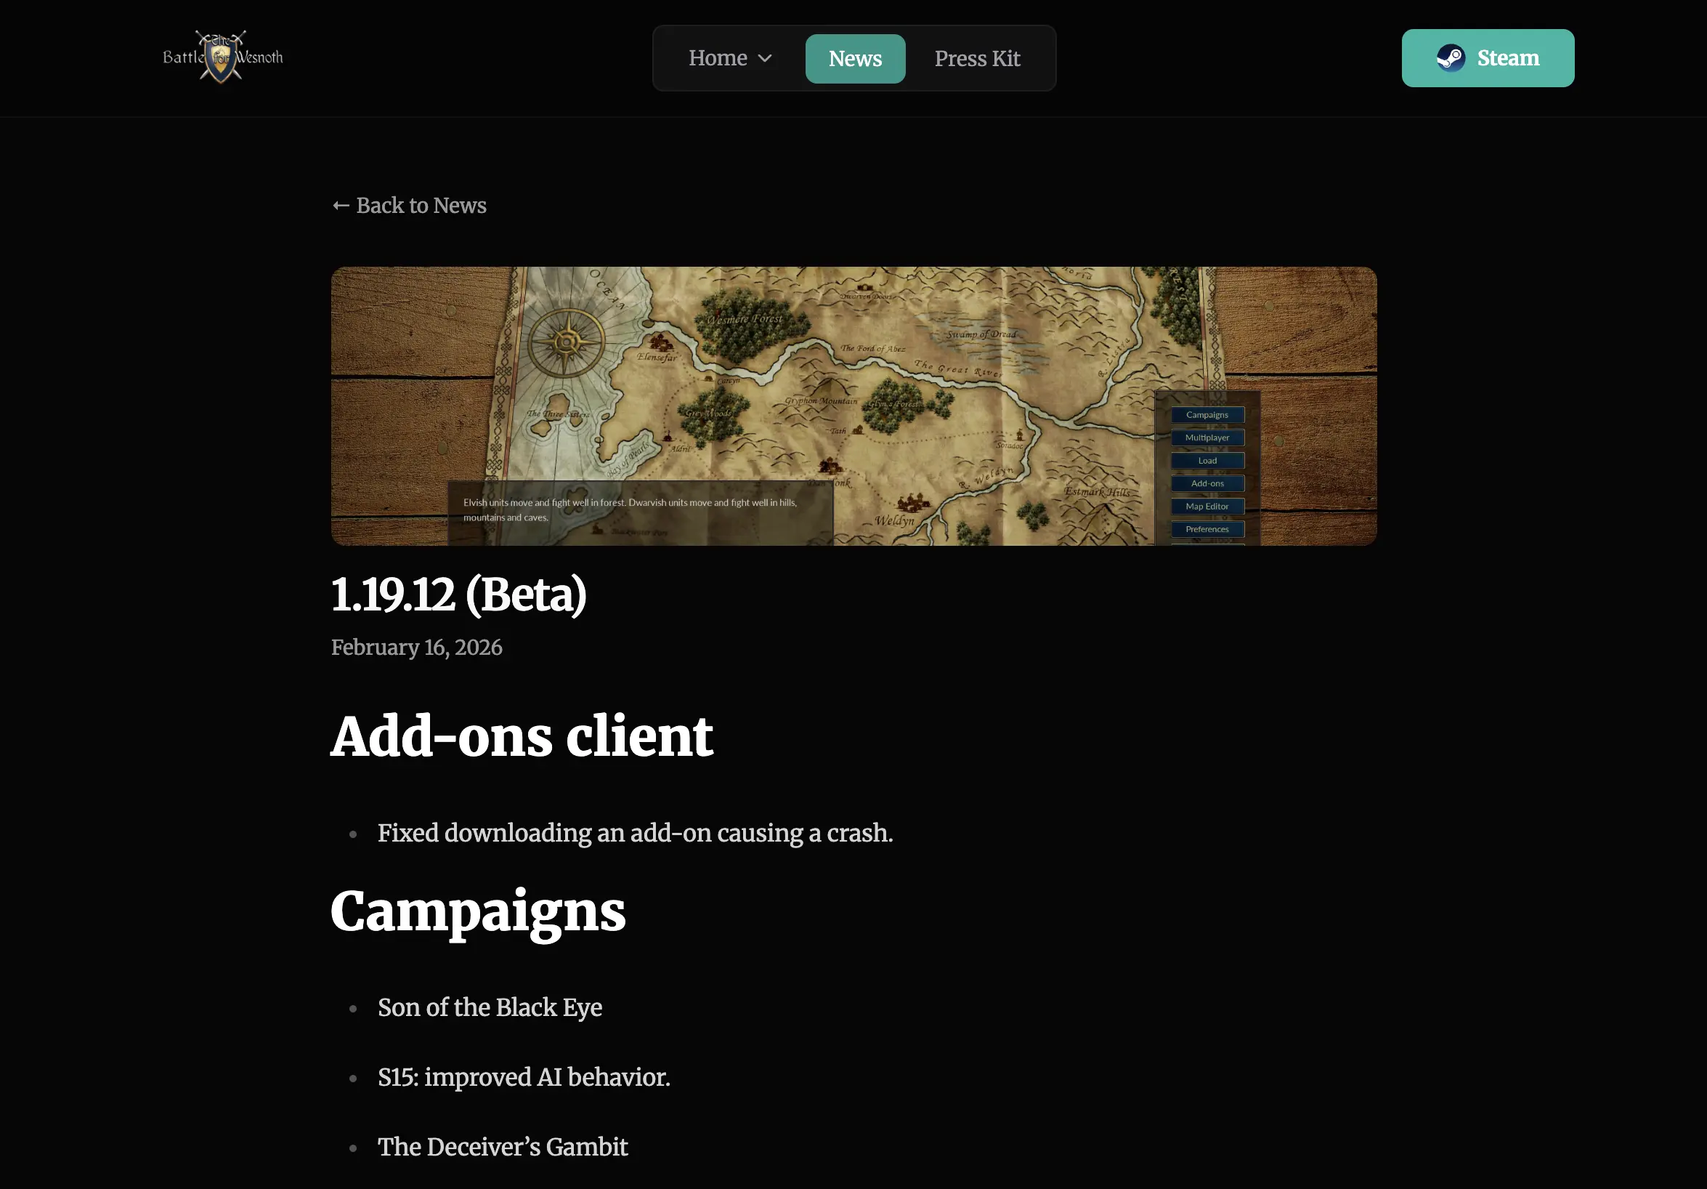Click Map Editor button inside the game screenshot

tap(1207, 507)
